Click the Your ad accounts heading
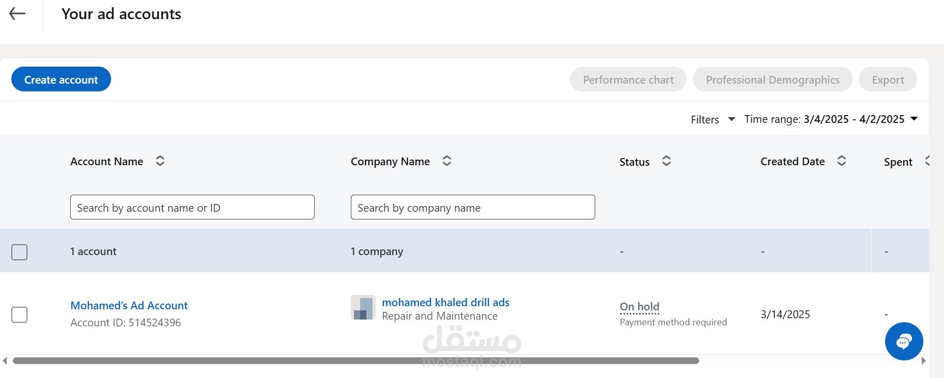 [121, 14]
